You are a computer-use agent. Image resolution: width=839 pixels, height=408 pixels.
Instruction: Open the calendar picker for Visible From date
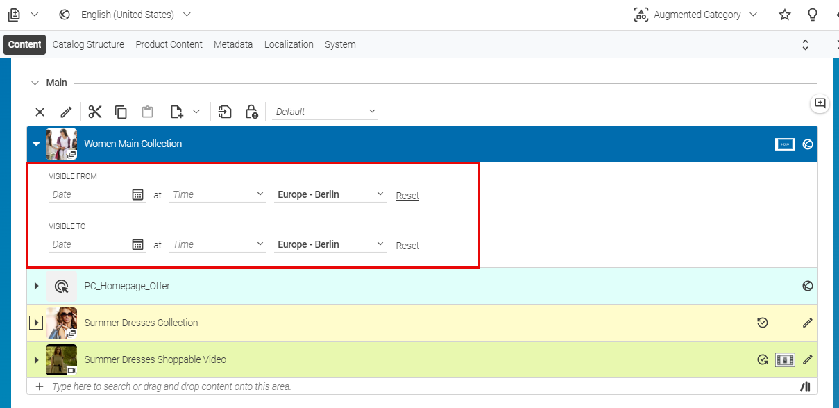[137, 193]
